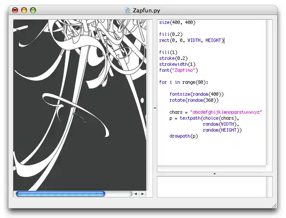Click splitter handle between canvas and code

tap(155, 108)
